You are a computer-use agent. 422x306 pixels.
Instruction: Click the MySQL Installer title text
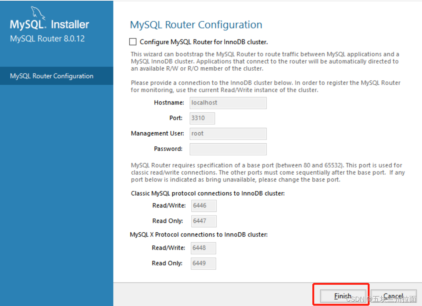pos(49,25)
